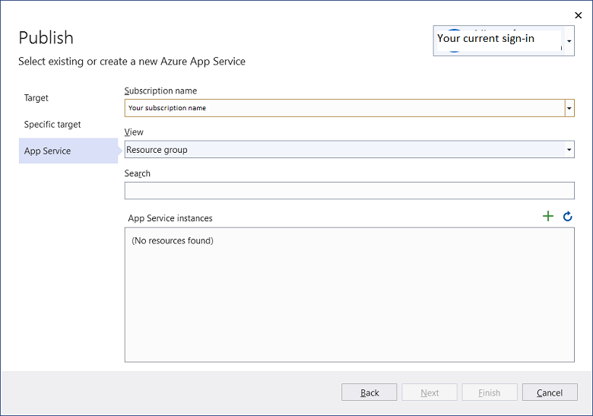Go to the Target step

[x=36, y=98]
